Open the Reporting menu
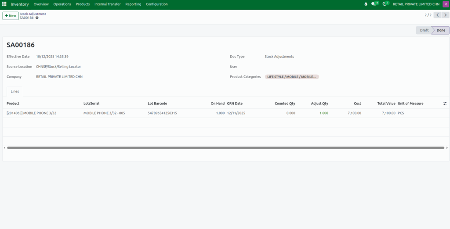Viewport: 450px width, 229px height. pos(133,4)
